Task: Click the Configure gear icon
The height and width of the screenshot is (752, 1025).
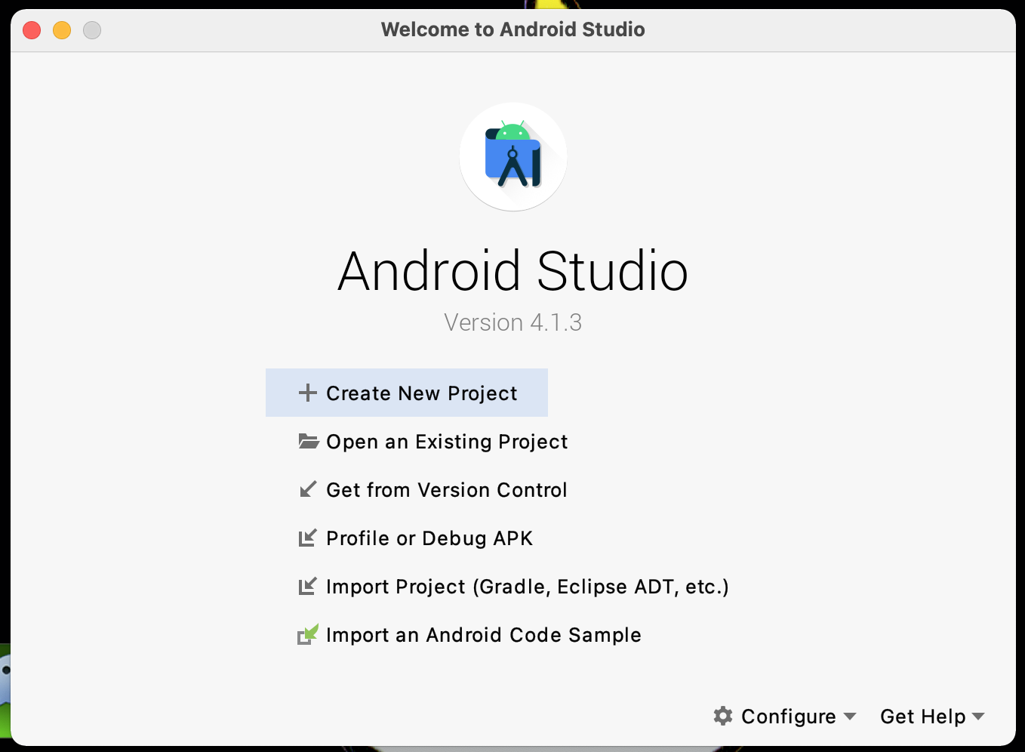Action: coord(723,716)
